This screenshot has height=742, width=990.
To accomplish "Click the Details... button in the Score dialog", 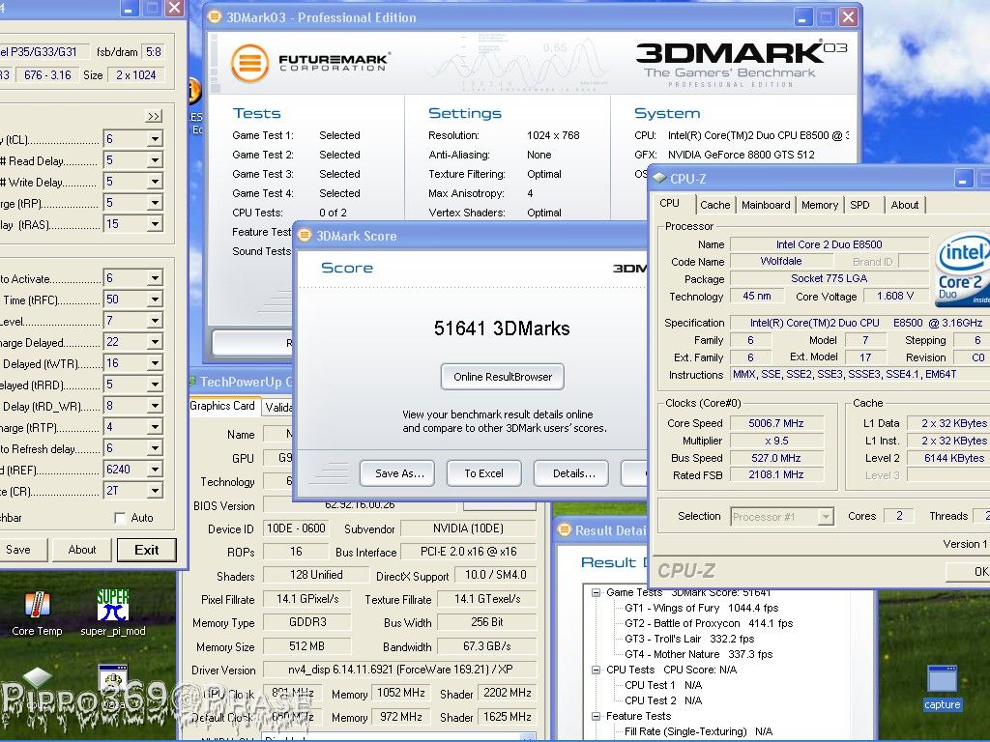I will pyautogui.click(x=573, y=473).
